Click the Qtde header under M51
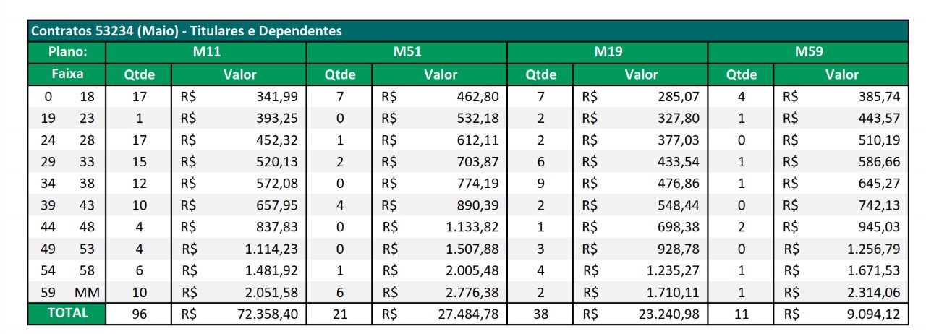This screenshot has width=926, height=334. [x=339, y=74]
